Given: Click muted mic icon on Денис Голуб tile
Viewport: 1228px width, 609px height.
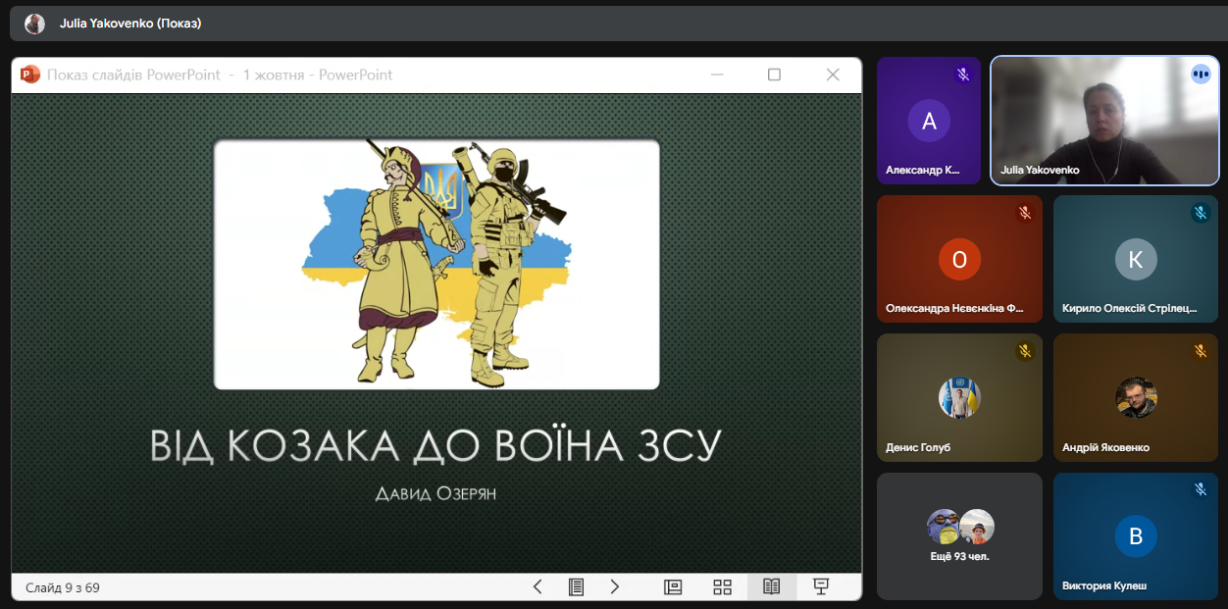Looking at the screenshot, I should (x=1025, y=351).
